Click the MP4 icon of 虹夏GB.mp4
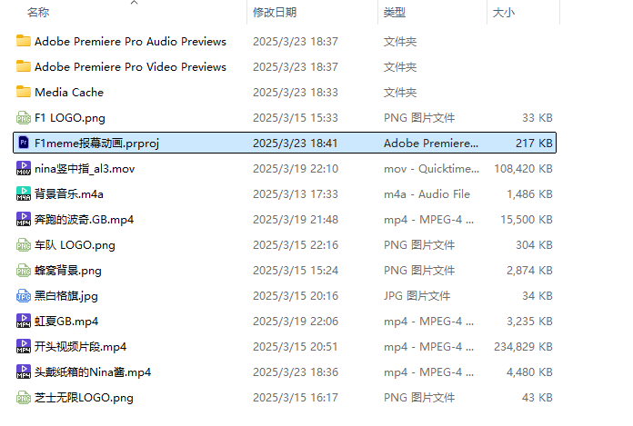Screen dimensions: 633x426 pyautogui.click(x=24, y=321)
